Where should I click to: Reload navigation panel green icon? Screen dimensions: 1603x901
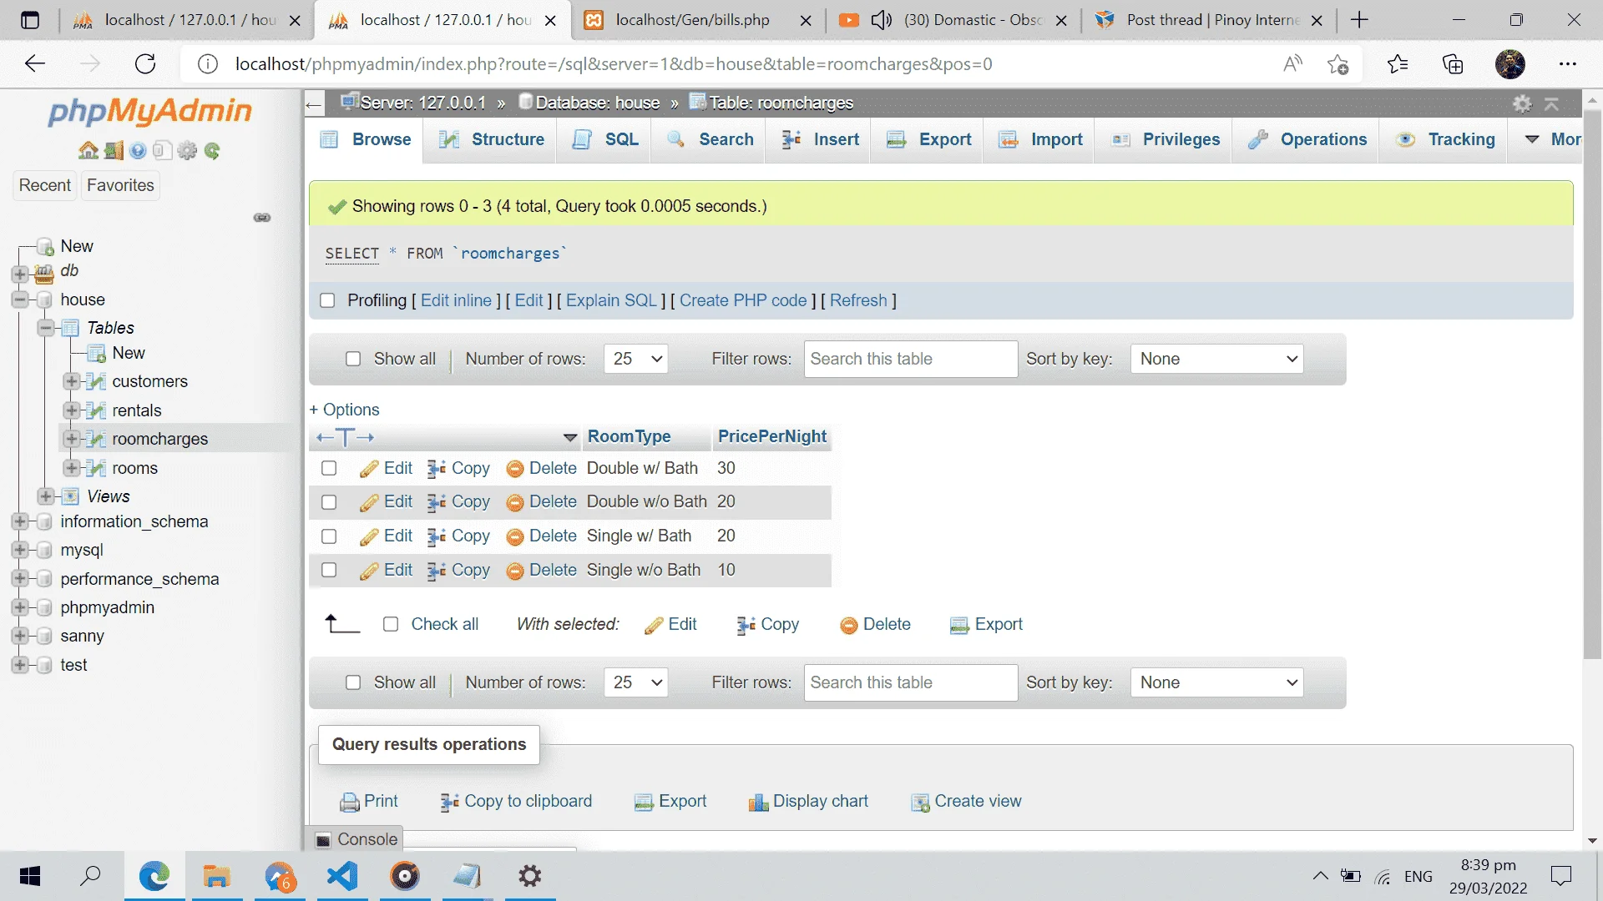(x=212, y=150)
